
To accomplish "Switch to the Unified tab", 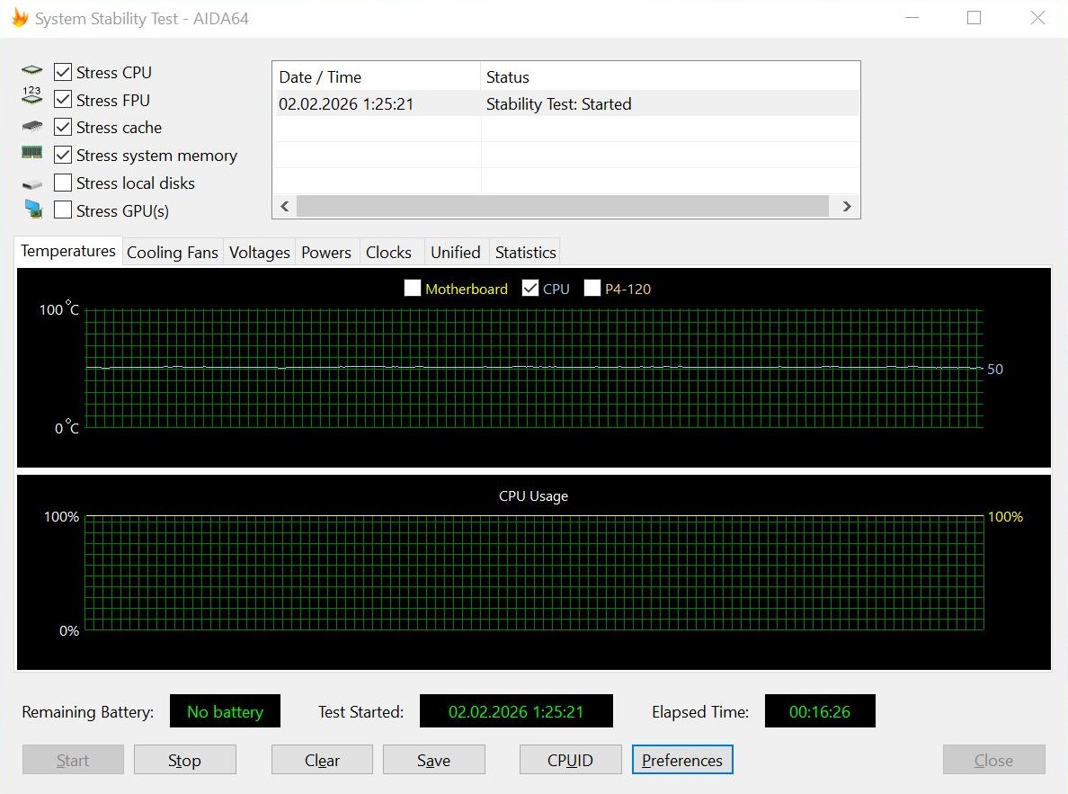I will coord(456,252).
